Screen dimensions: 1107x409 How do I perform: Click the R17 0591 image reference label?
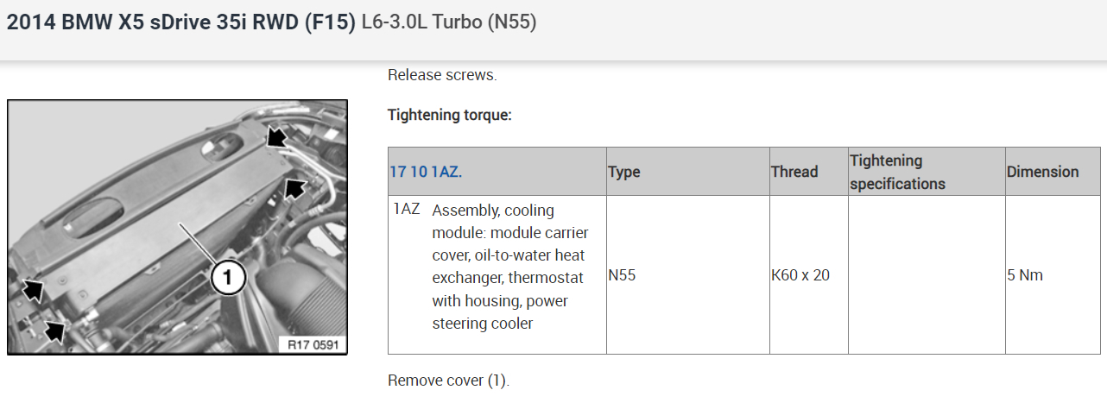coord(314,345)
